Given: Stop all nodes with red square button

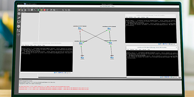Looking at the screenshot, I should coord(44,10).
